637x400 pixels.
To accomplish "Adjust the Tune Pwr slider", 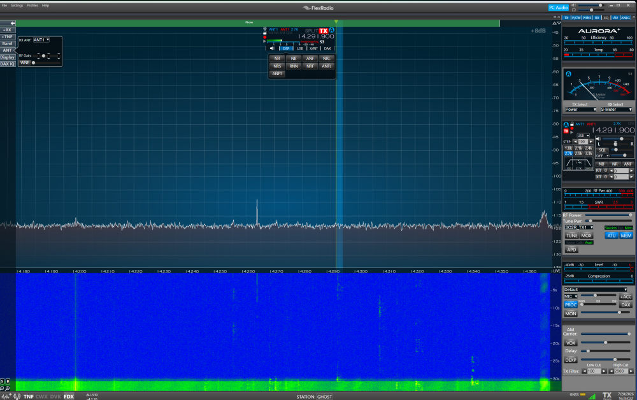I will [608, 221].
